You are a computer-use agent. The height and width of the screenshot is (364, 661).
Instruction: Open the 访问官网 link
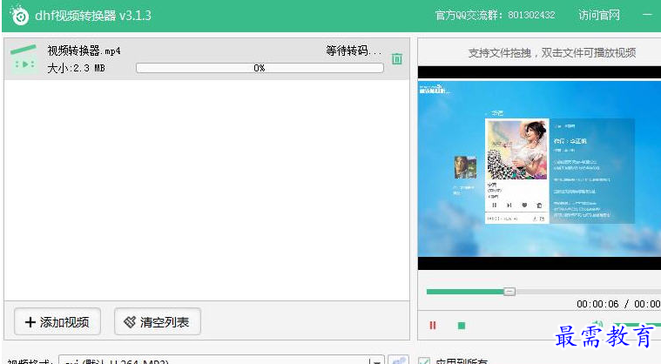598,16
